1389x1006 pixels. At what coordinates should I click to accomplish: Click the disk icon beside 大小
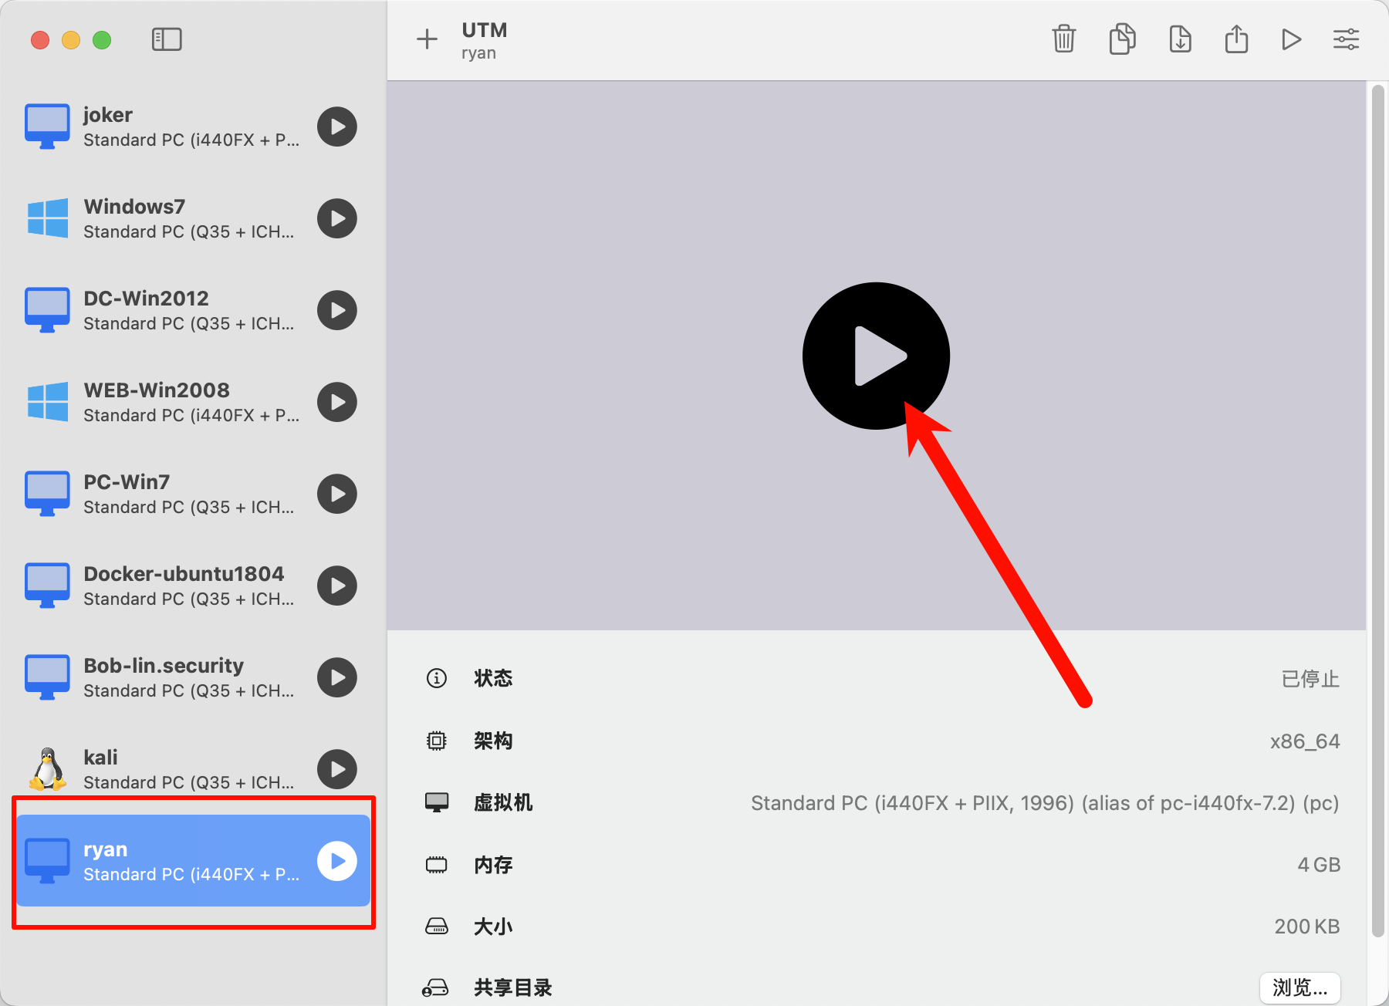(x=437, y=926)
